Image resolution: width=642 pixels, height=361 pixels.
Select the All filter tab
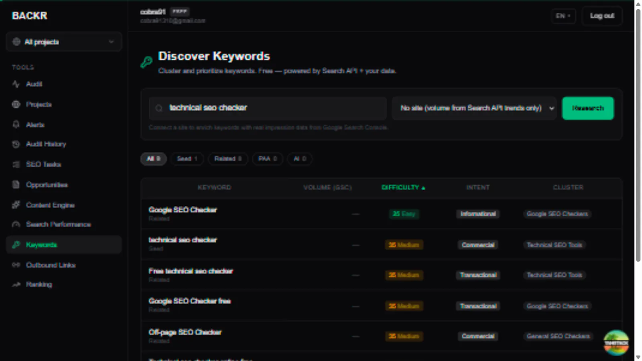pyautogui.click(x=153, y=159)
